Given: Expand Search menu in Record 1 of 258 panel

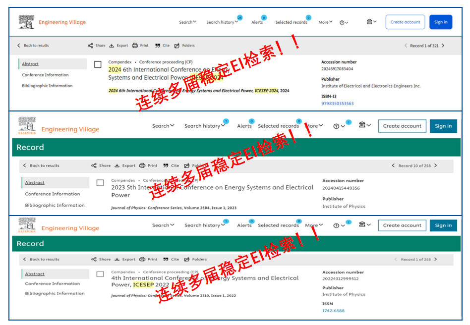Looking at the screenshot, I should pos(164,225).
